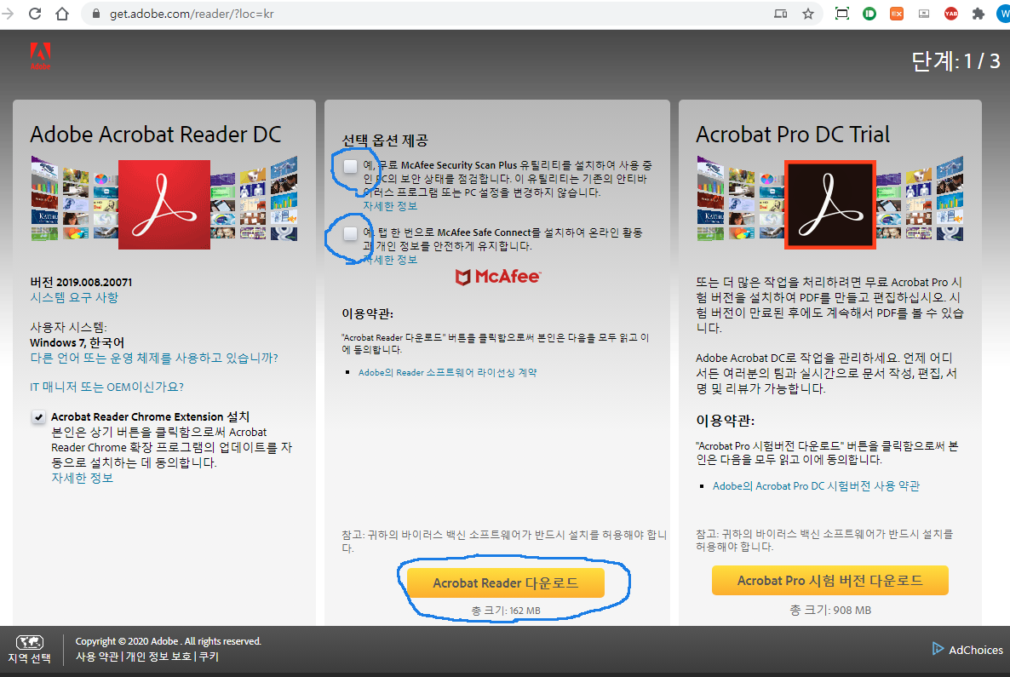Open the Acrobat Pro DC 시험버전 사용 약관 link

(816, 486)
